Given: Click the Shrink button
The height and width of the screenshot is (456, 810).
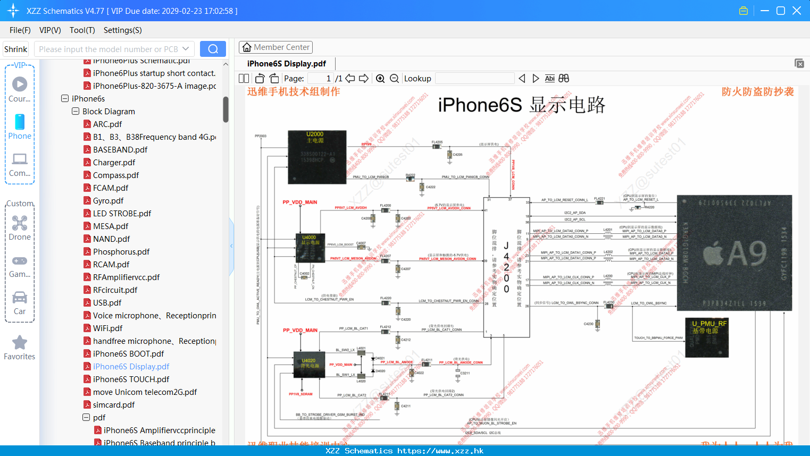Looking at the screenshot, I should (16, 49).
